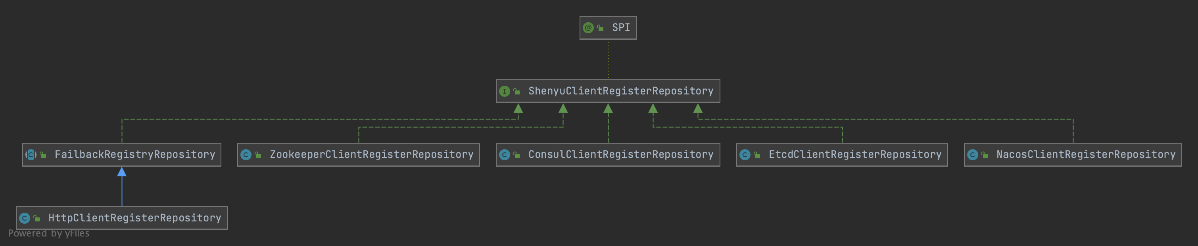
Task: Click the abstract class icon of FailbackRegistryRepository
Action: [x=31, y=154]
